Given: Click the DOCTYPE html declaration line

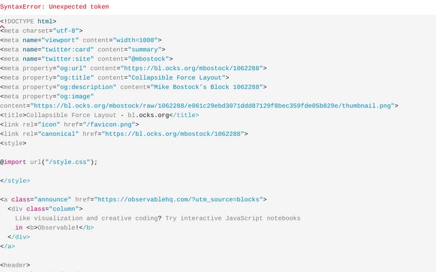Looking at the screenshot, I should point(29,21).
